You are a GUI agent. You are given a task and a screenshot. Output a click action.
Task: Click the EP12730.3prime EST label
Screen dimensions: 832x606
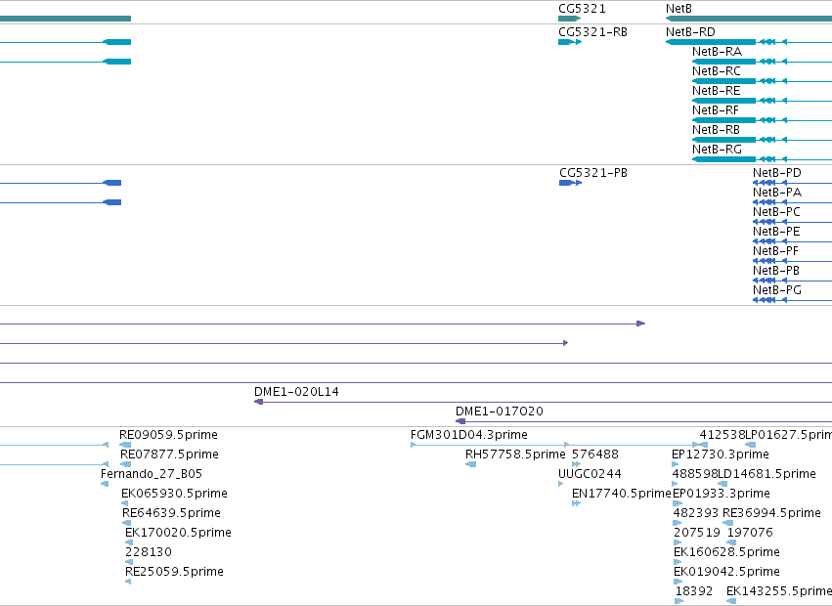pyautogui.click(x=720, y=454)
